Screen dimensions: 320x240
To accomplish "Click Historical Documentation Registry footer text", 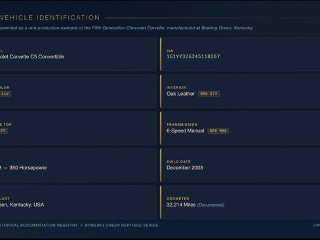I will [39, 225].
